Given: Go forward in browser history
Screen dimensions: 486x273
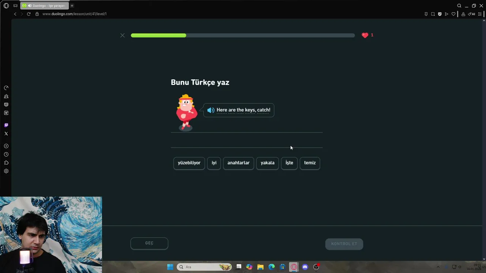Looking at the screenshot, I should 22,14.
